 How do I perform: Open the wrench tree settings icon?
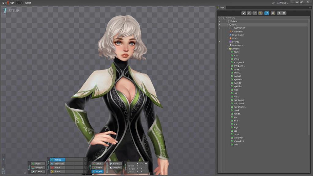[273, 13]
